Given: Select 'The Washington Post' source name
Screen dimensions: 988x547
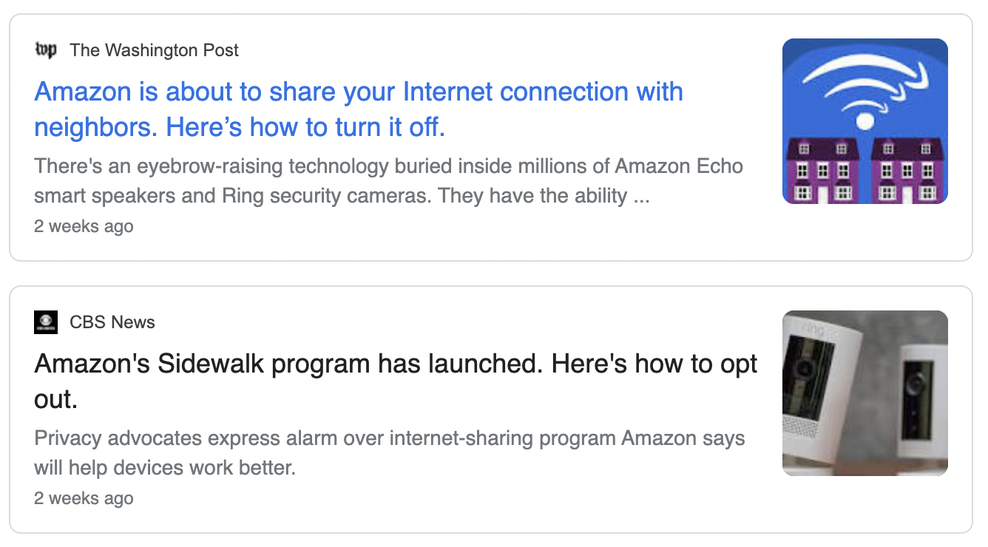Looking at the screenshot, I should pyautogui.click(x=155, y=50).
